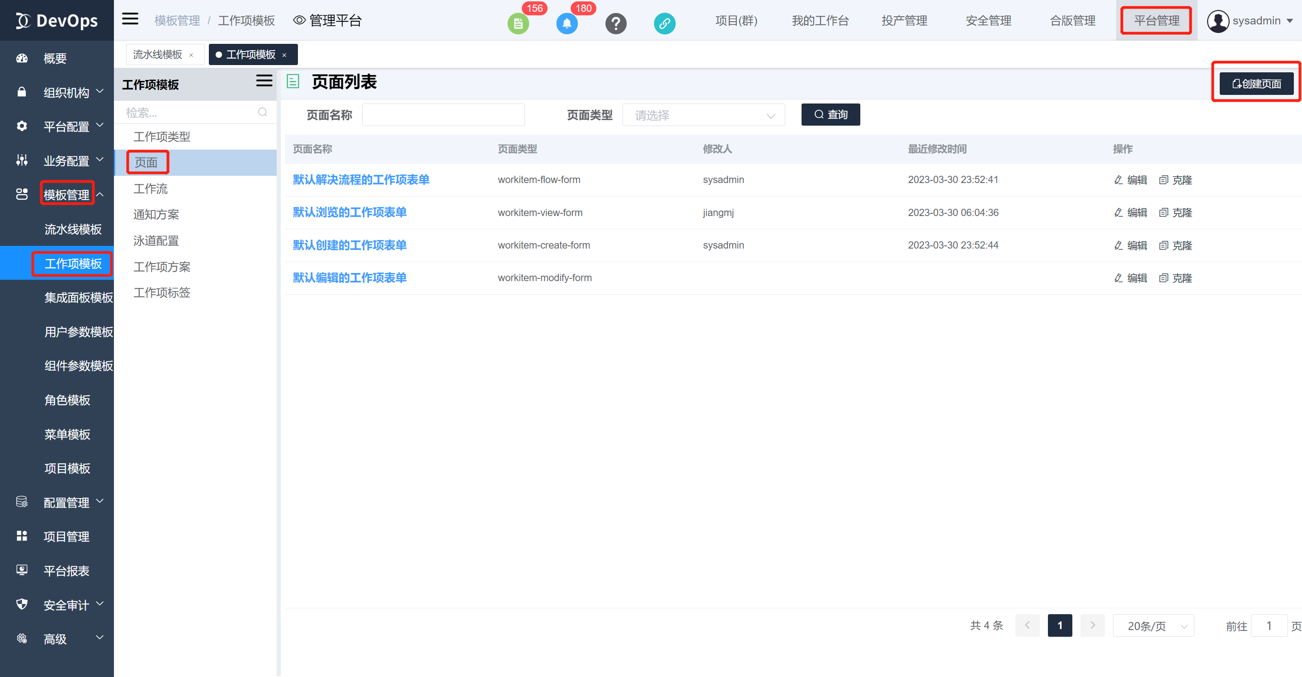1302x677 pixels.
Task: Open the notifications bell icon
Action: [x=566, y=23]
